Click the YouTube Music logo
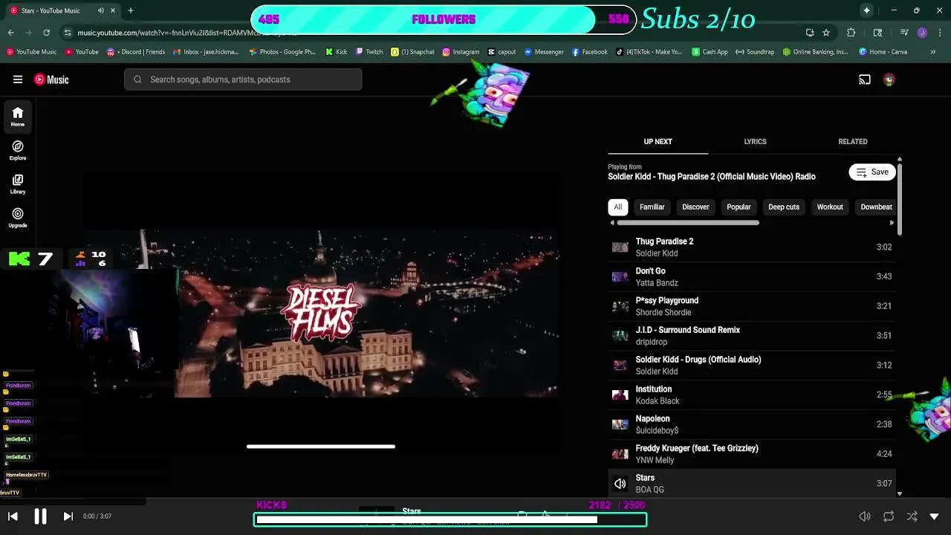 (x=51, y=80)
